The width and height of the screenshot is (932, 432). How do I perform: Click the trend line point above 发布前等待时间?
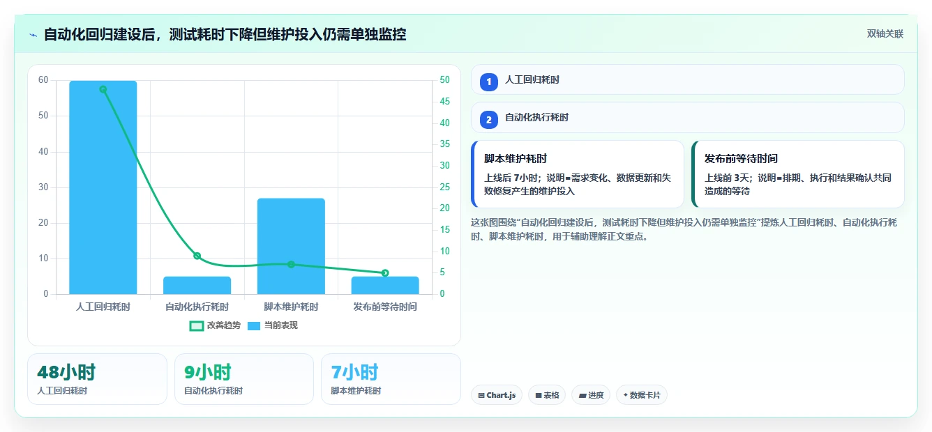click(385, 272)
